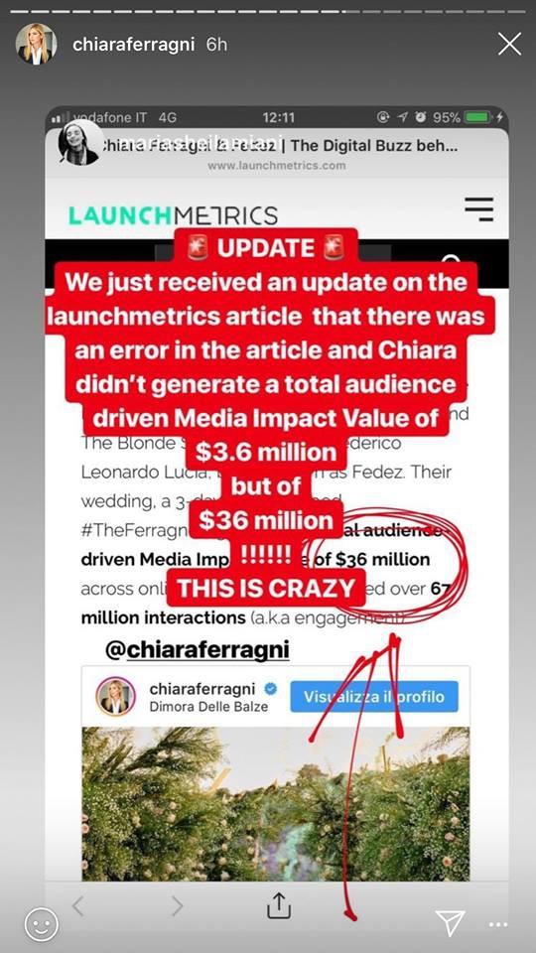Open the embedded wedding flowers photo
This screenshot has height=953, width=536.
click(276, 803)
